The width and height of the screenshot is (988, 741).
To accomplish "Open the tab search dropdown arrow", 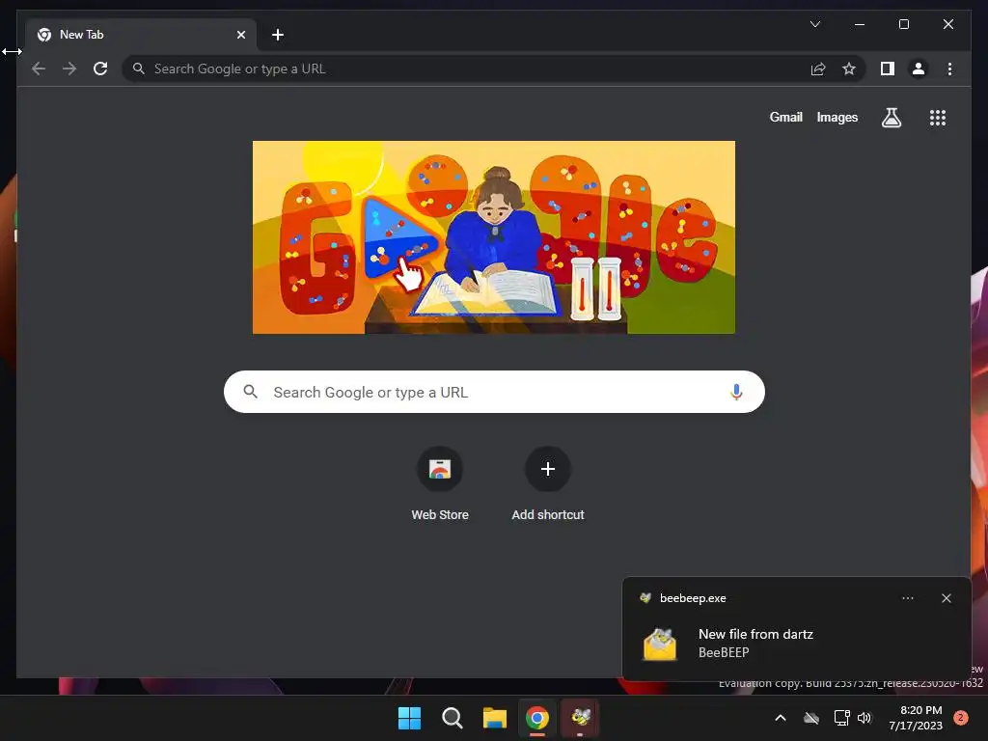I will (814, 24).
